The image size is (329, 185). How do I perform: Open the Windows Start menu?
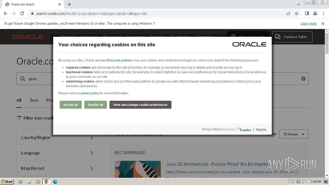point(7,181)
